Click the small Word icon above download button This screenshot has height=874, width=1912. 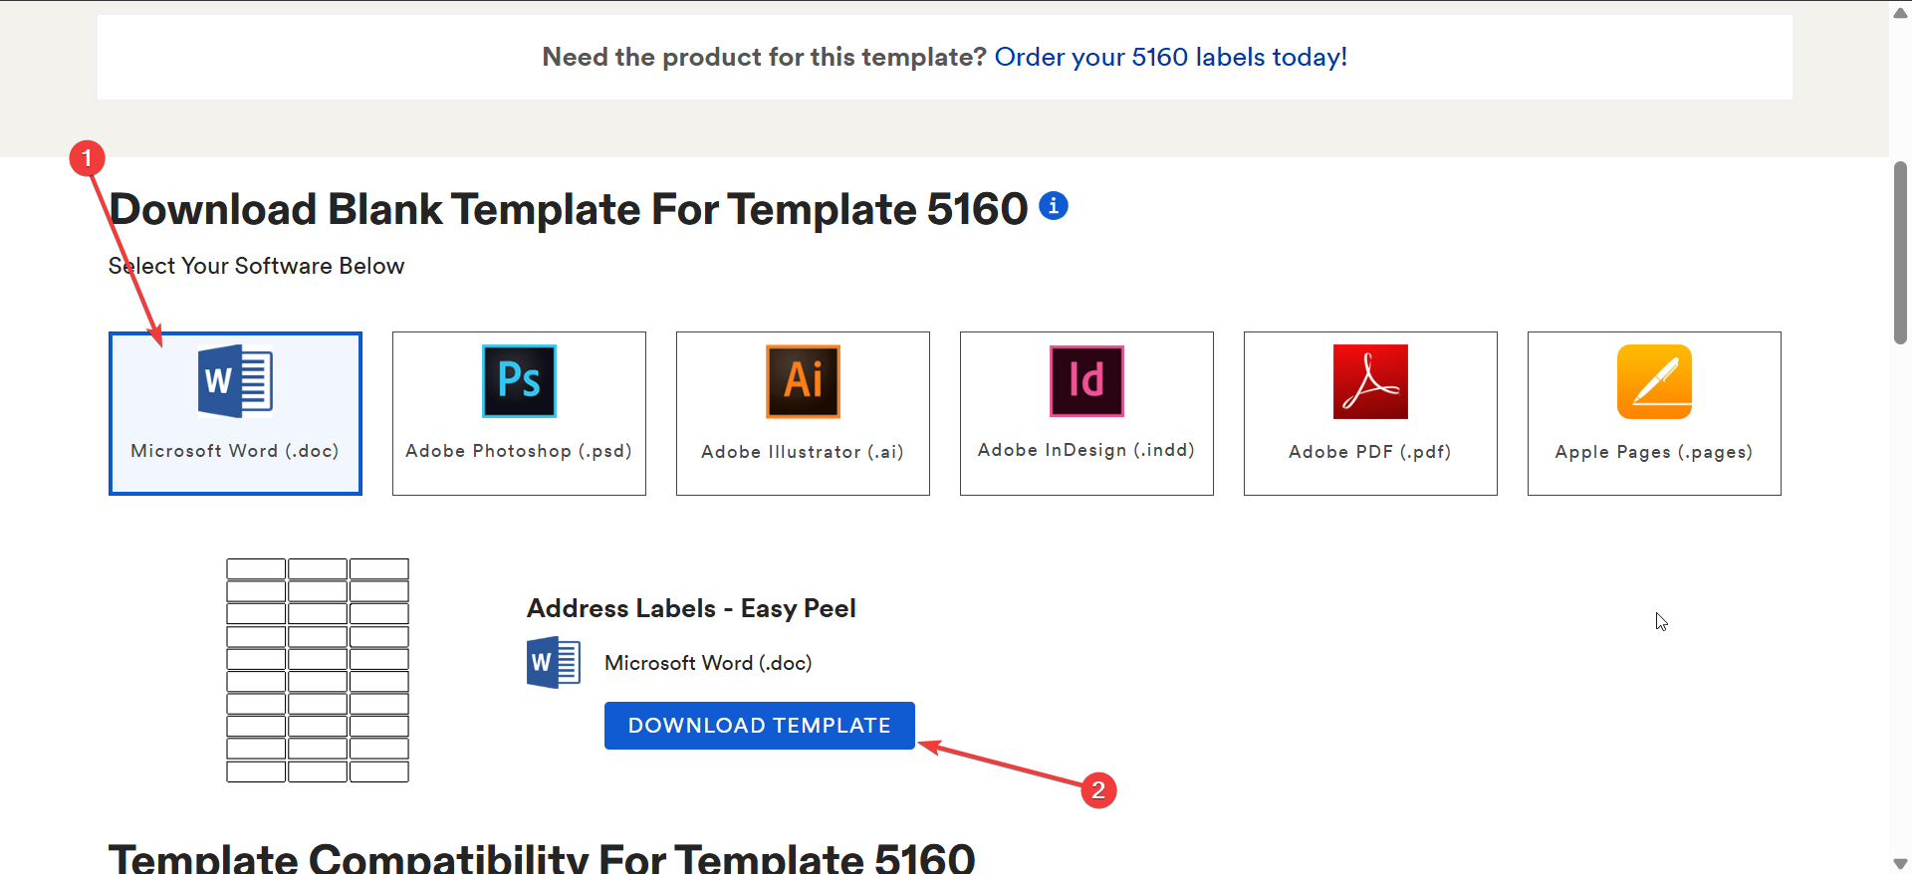(553, 663)
